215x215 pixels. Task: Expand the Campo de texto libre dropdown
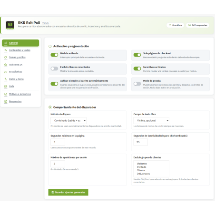point(151,120)
